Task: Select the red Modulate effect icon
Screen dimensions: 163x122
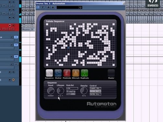Action: coord(67,73)
